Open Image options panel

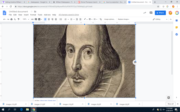tap(110, 19)
